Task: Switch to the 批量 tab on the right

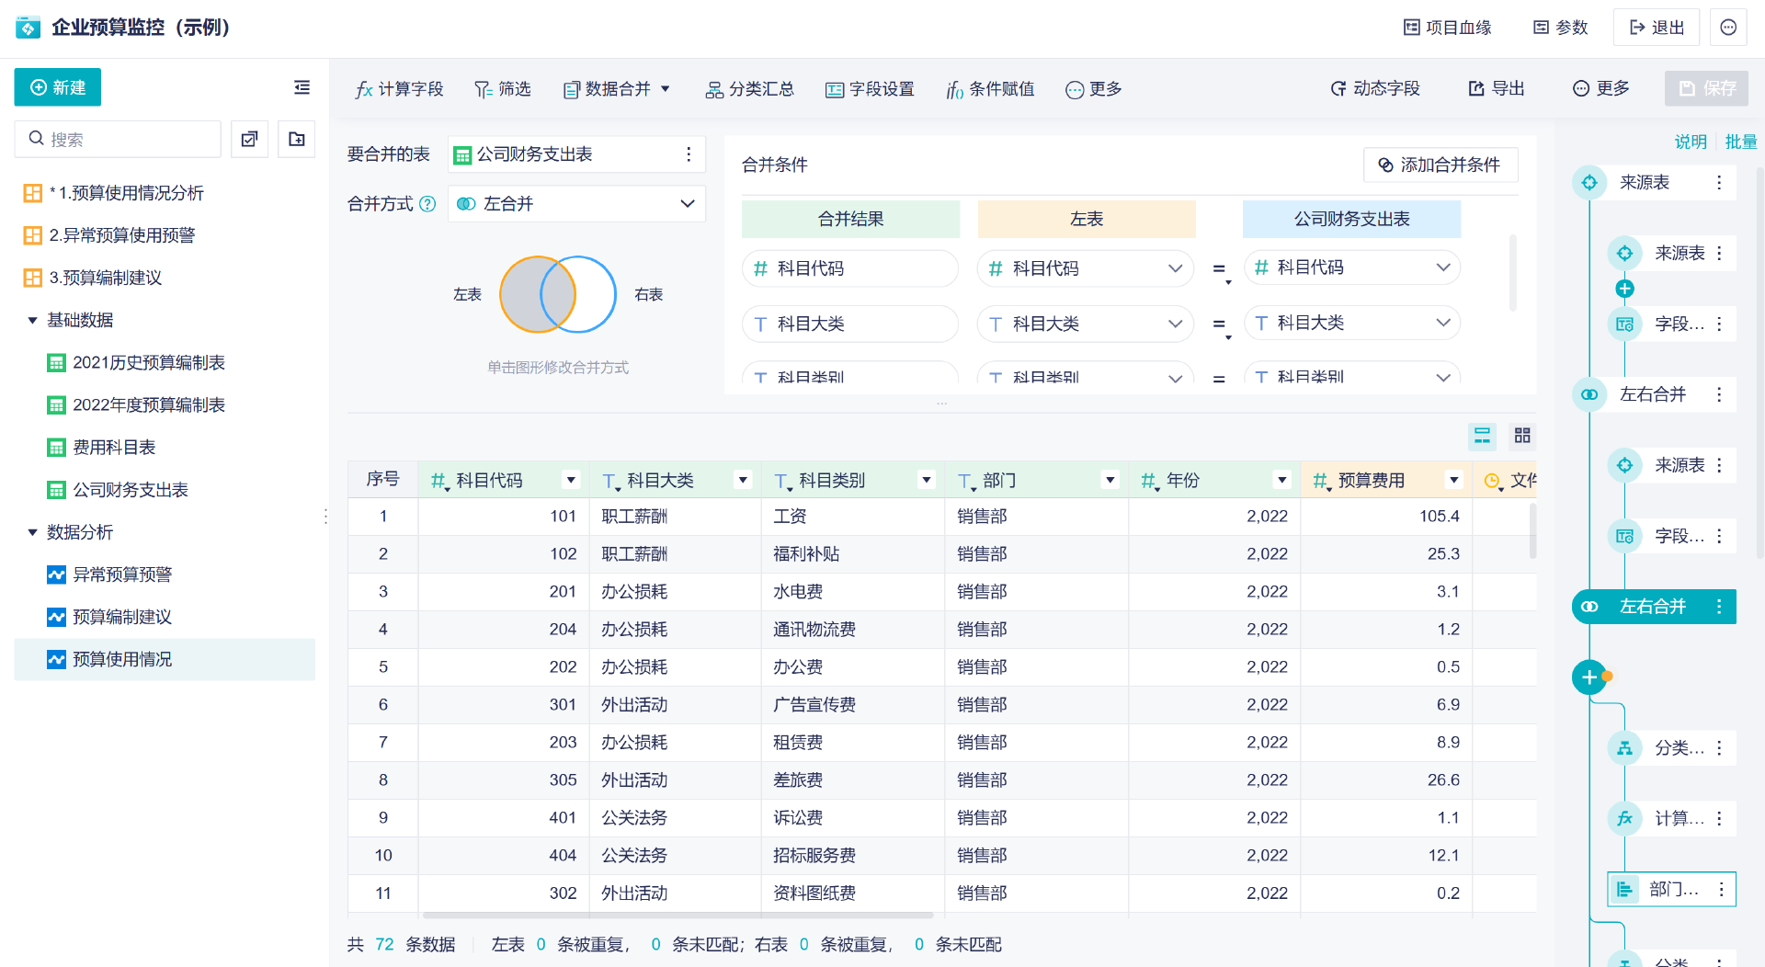Action: [1742, 142]
